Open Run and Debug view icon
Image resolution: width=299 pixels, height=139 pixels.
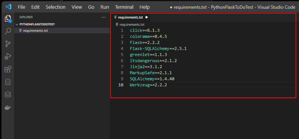click(x=8, y=56)
